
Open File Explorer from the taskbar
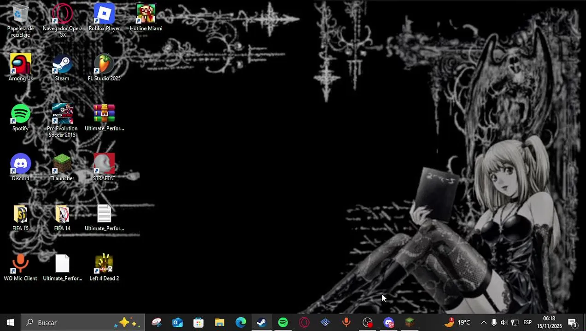(x=220, y=323)
